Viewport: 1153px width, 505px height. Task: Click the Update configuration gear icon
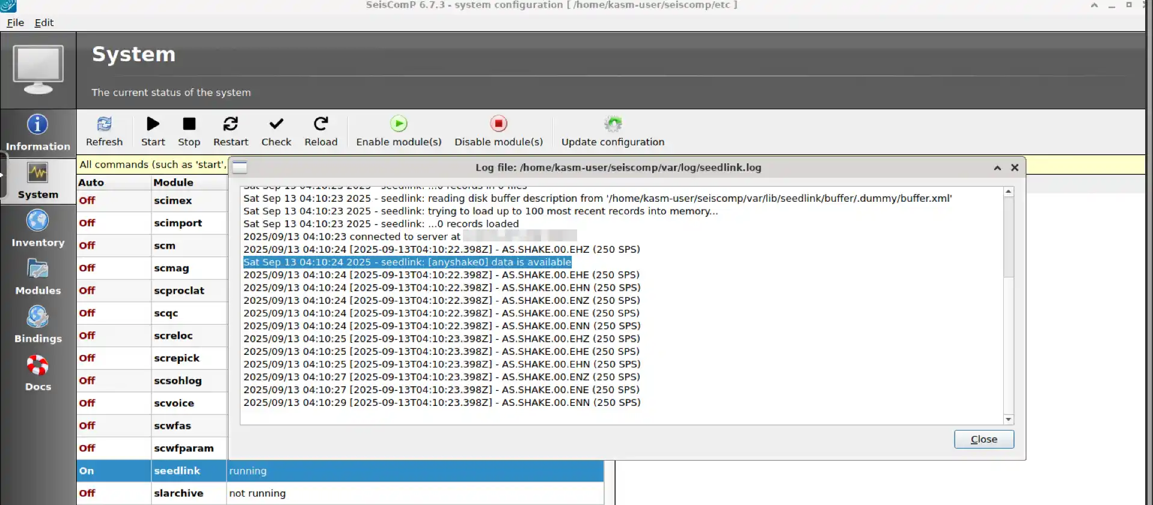click(613, 124)
